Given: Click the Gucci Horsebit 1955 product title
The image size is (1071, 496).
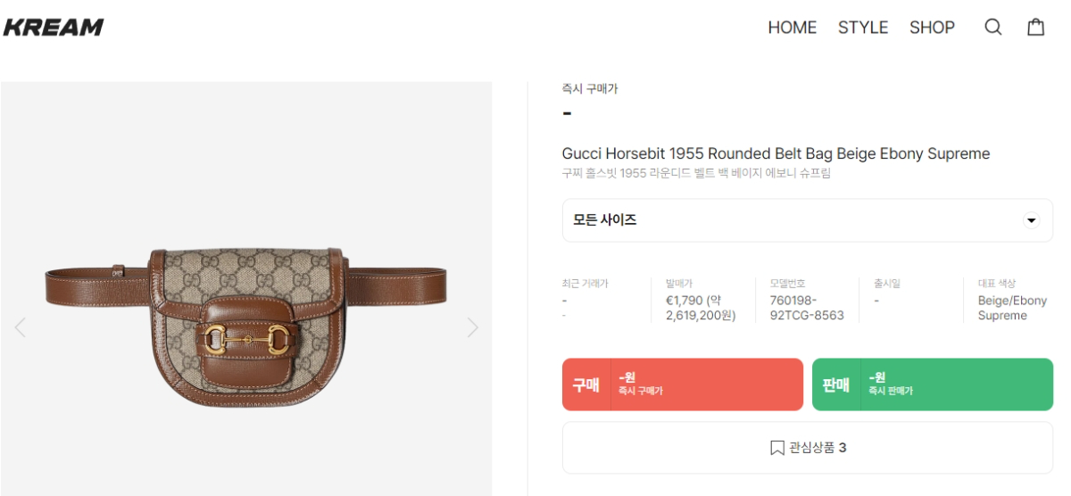Looking at the screenshot, I should coord(776,153).
